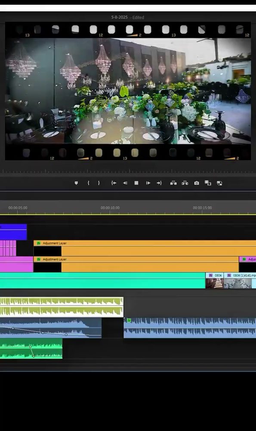Viewport: 256px width, 431px height.
Task: Select the solid pink clip beside lower Adjustment Layer
Action: (x=16, y=264)
